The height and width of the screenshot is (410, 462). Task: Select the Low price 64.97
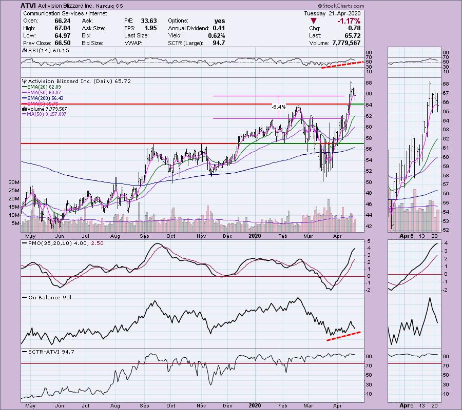[x=63, y=35]
